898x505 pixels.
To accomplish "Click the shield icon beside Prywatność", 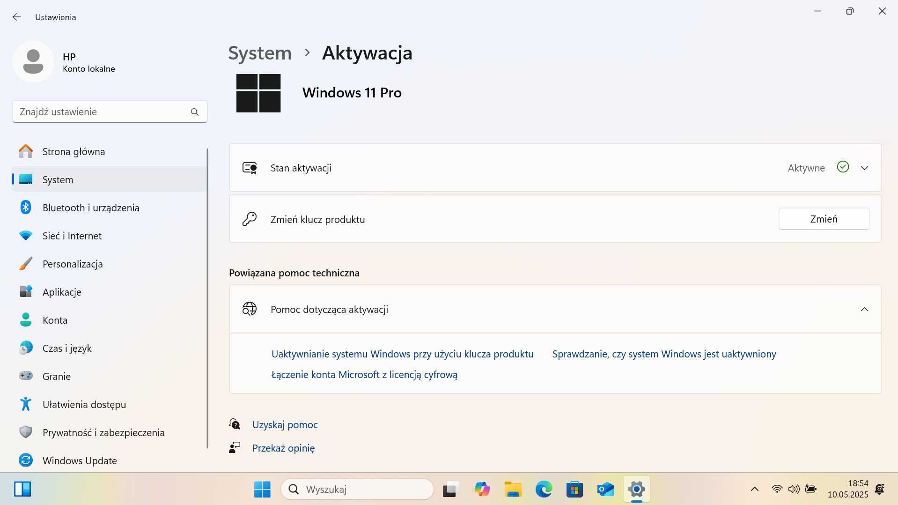I will [26, 432].
